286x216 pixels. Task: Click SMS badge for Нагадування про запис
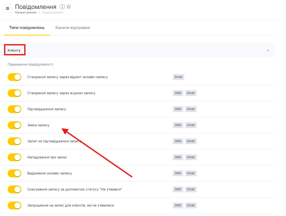pyautogui.click(x=178, y=157)
